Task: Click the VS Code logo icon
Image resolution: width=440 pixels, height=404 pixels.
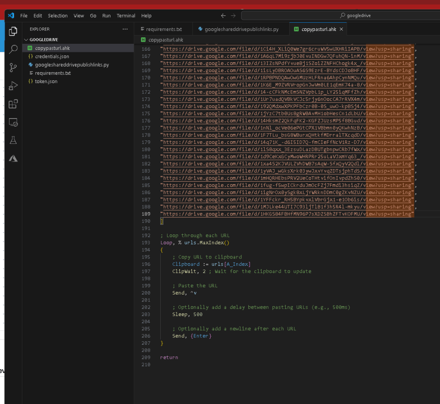Action: (x=11, y=15)
